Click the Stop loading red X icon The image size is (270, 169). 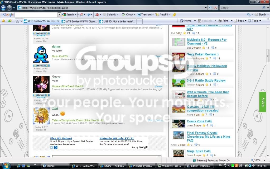pos(215,8)
